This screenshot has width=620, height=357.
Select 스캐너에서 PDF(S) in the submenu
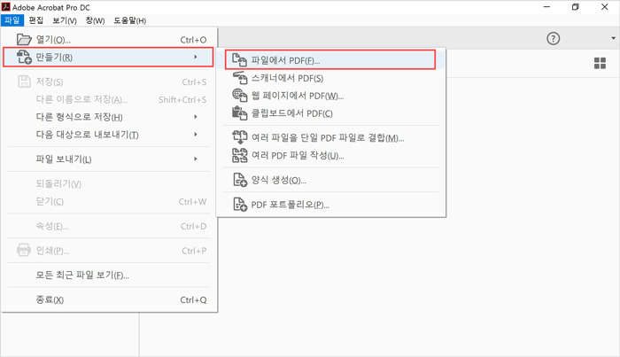[331, 78]
